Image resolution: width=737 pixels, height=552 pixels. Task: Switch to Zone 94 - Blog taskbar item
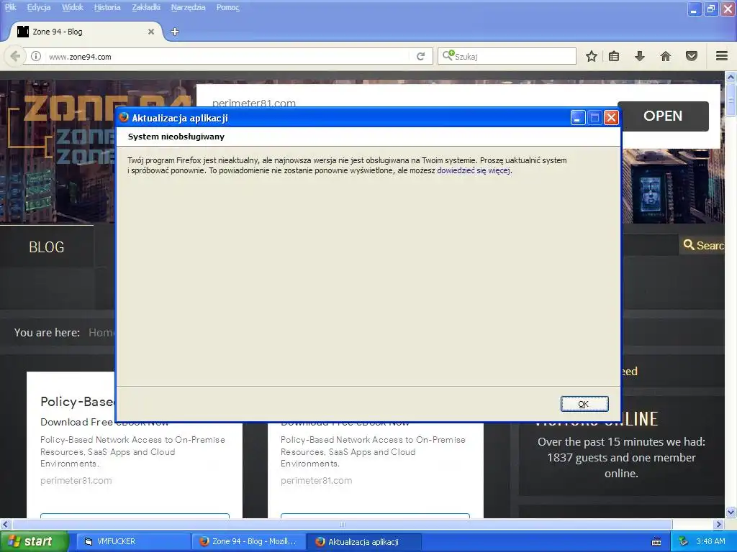point(249,541)
